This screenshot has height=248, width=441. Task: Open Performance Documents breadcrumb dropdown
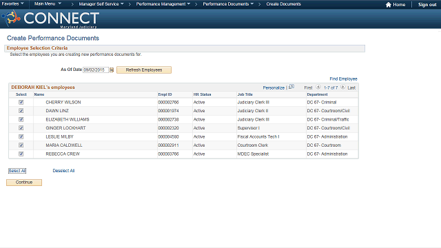click(x=228, y=4)
